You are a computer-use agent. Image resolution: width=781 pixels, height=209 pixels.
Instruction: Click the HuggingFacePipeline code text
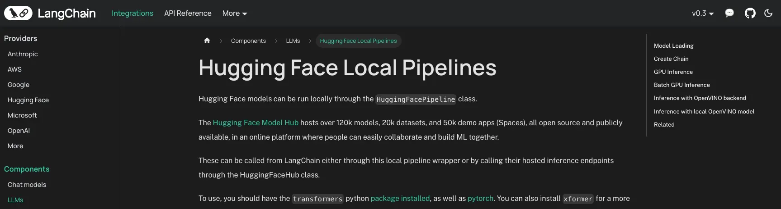416,99
